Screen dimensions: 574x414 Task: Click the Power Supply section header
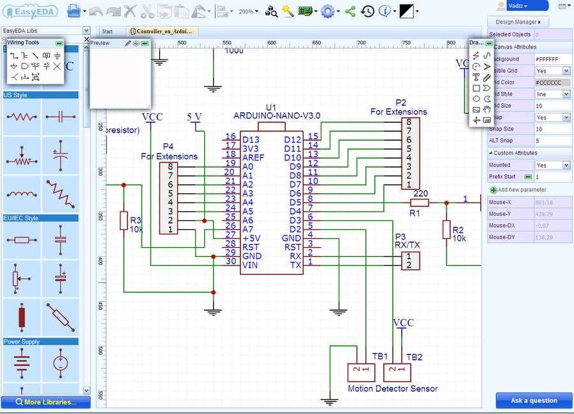[40, 341]
